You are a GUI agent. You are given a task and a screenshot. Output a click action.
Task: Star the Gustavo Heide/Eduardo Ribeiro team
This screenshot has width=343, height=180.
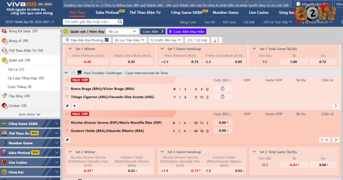click(x=67, y=130)
